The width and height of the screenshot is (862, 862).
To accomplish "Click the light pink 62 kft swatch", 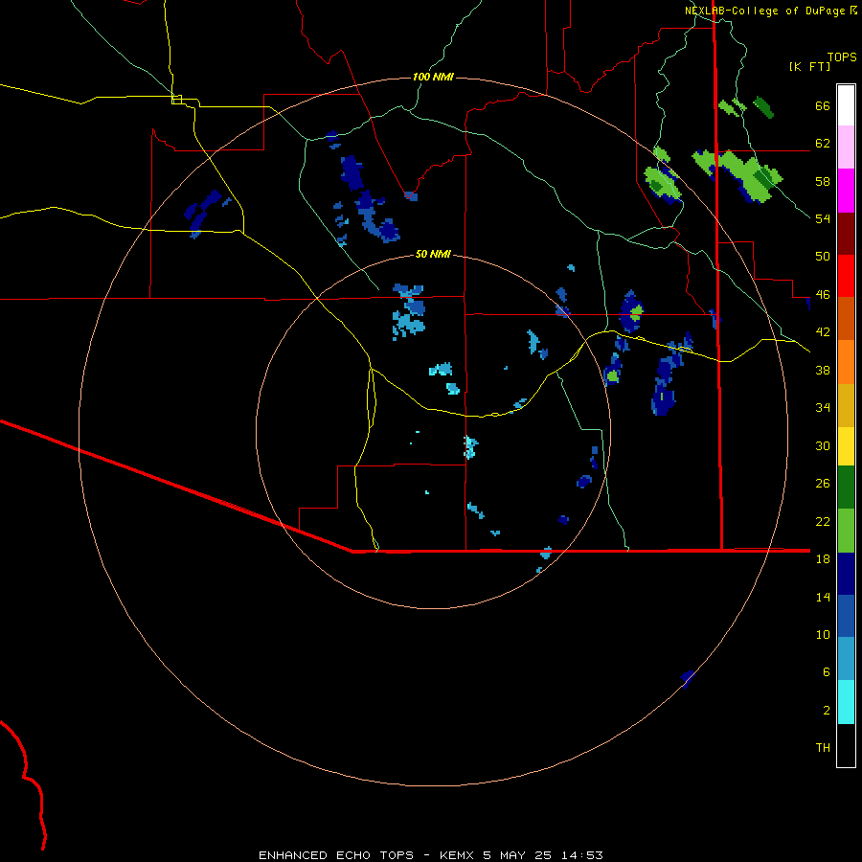I will [846, 147].
